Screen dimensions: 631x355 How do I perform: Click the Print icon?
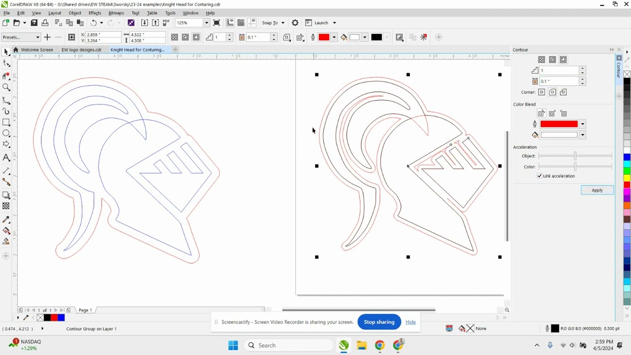coord(45,23)
